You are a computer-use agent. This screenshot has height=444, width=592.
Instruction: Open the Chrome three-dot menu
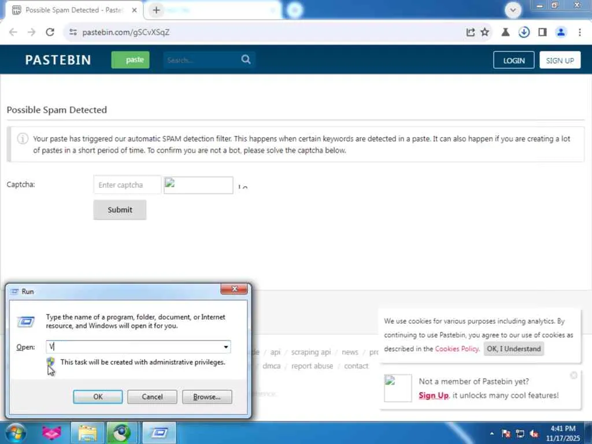579,32
